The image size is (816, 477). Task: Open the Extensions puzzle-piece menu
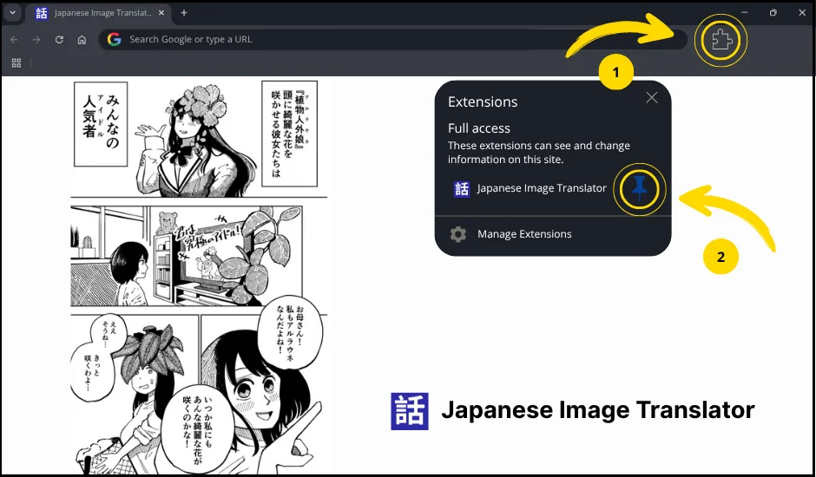click(x=721, y=40)
